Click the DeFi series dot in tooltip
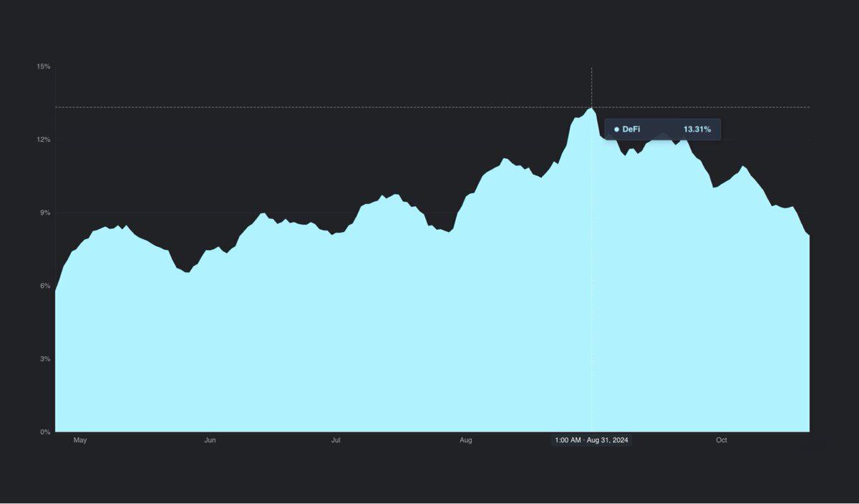 (616, 130)
